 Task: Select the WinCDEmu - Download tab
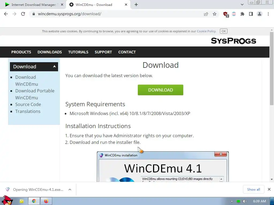coord(98,5)
